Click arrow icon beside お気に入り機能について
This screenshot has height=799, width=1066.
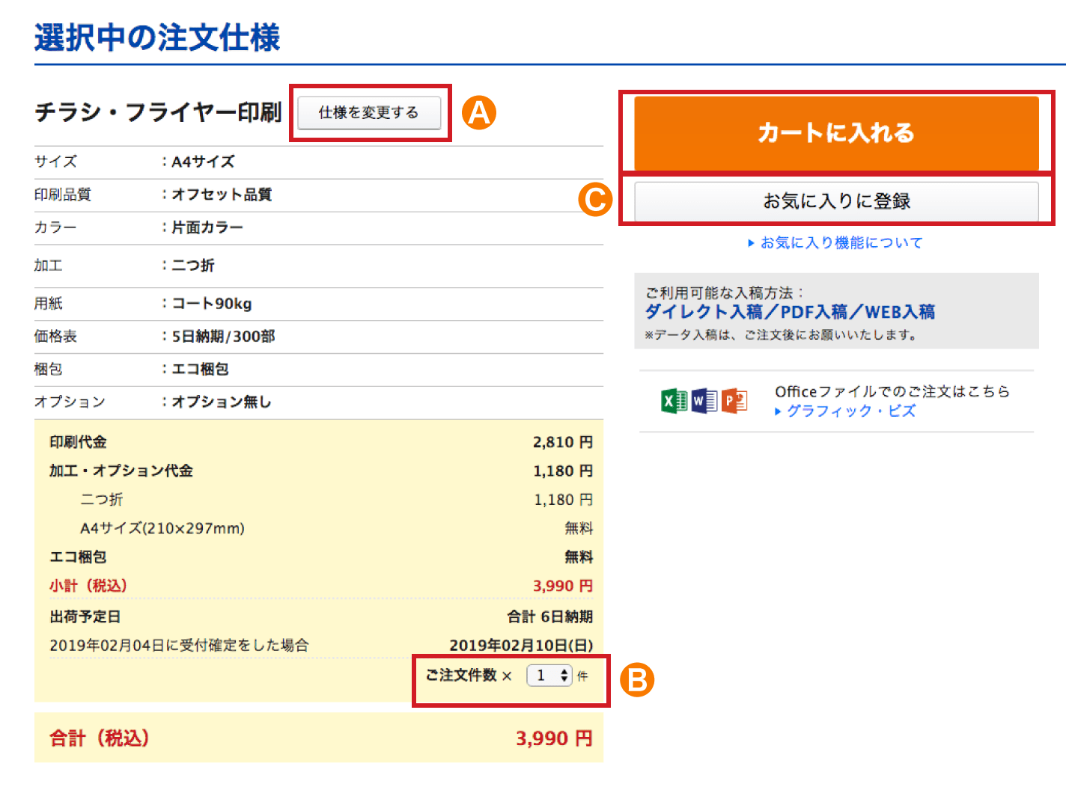click(x=751, y=243)
